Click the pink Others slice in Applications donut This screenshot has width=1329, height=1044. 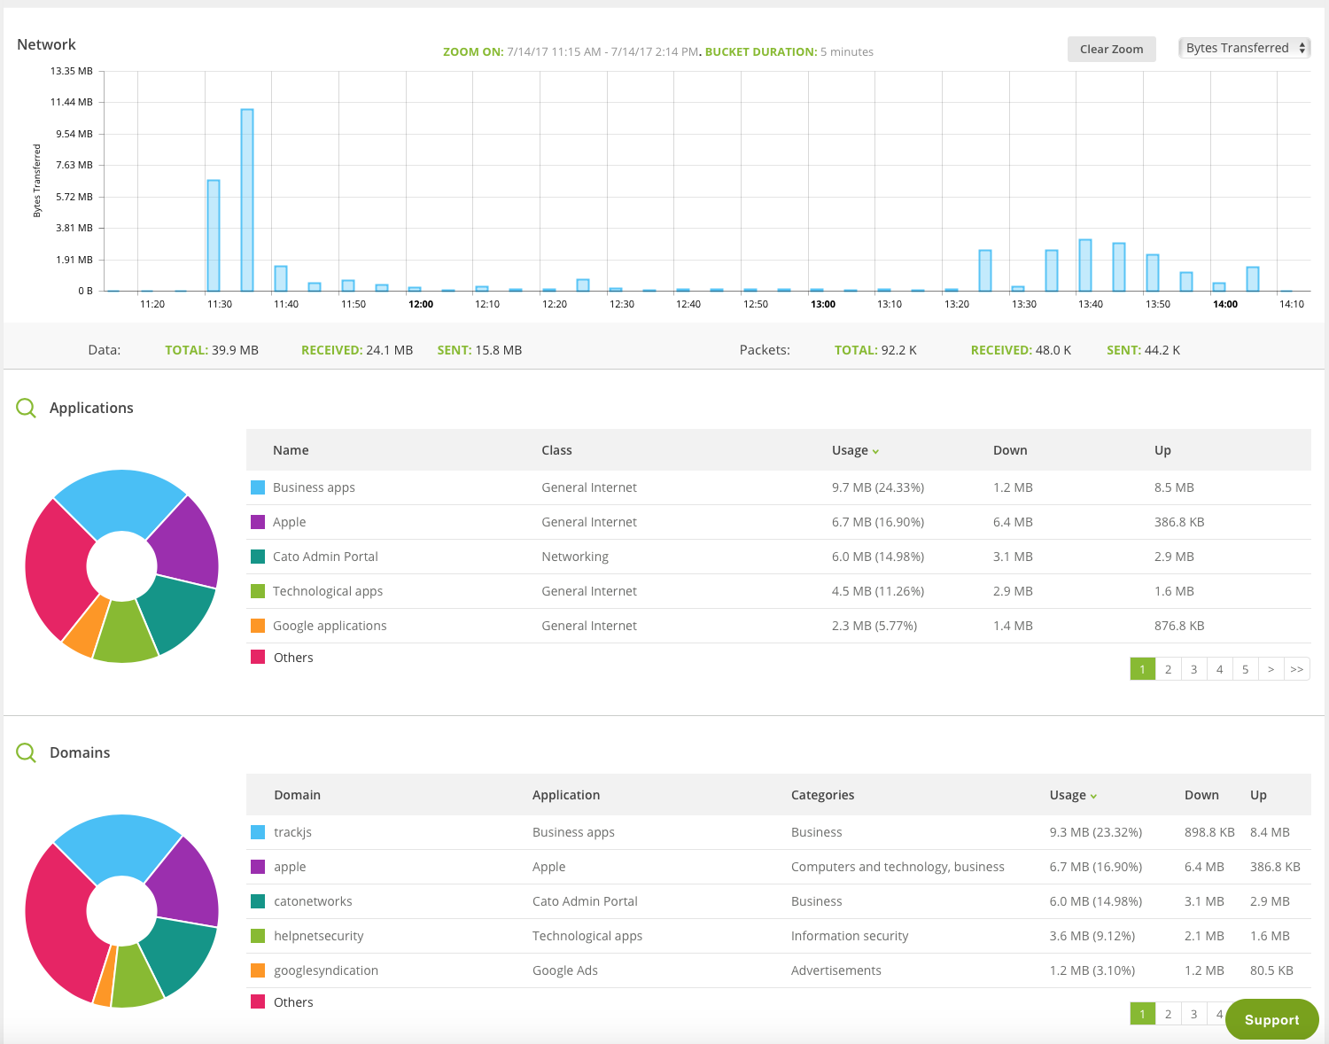pos(56,567)
